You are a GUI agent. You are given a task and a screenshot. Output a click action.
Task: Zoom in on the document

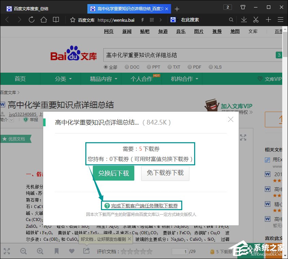(x=40, y=251)
